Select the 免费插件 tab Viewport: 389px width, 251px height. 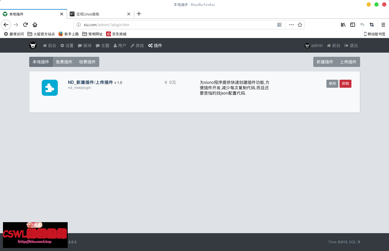(x=64, y=62)
